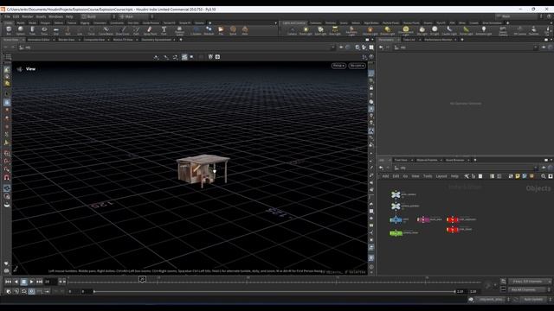Add a Spot Light from shelf

[320, 31]
